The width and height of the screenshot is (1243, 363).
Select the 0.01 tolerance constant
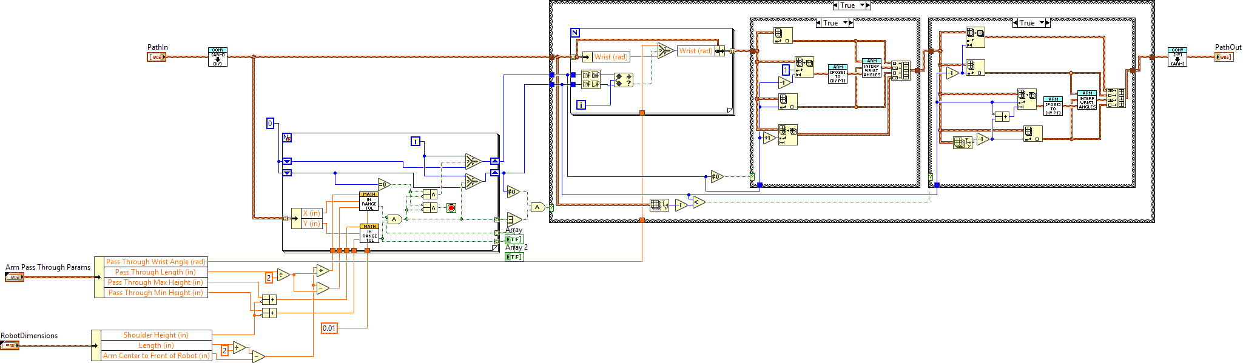(329, 328)
